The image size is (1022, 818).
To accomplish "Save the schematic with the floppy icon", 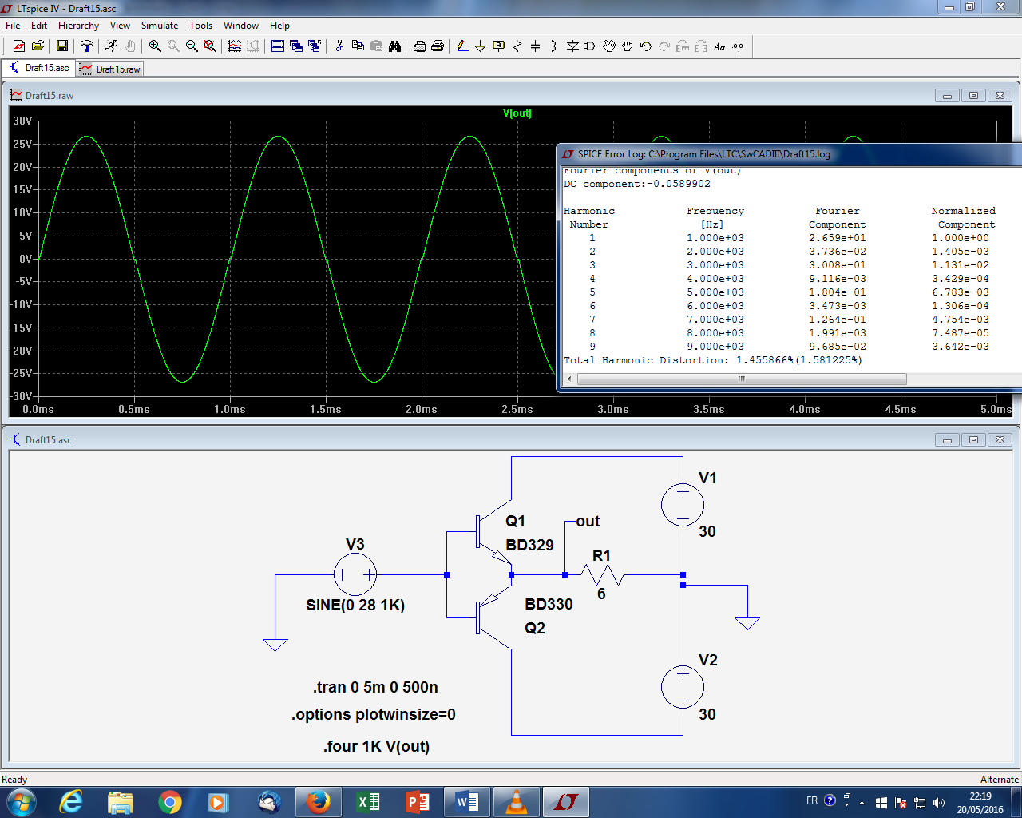I will click(x=61, y=46).
